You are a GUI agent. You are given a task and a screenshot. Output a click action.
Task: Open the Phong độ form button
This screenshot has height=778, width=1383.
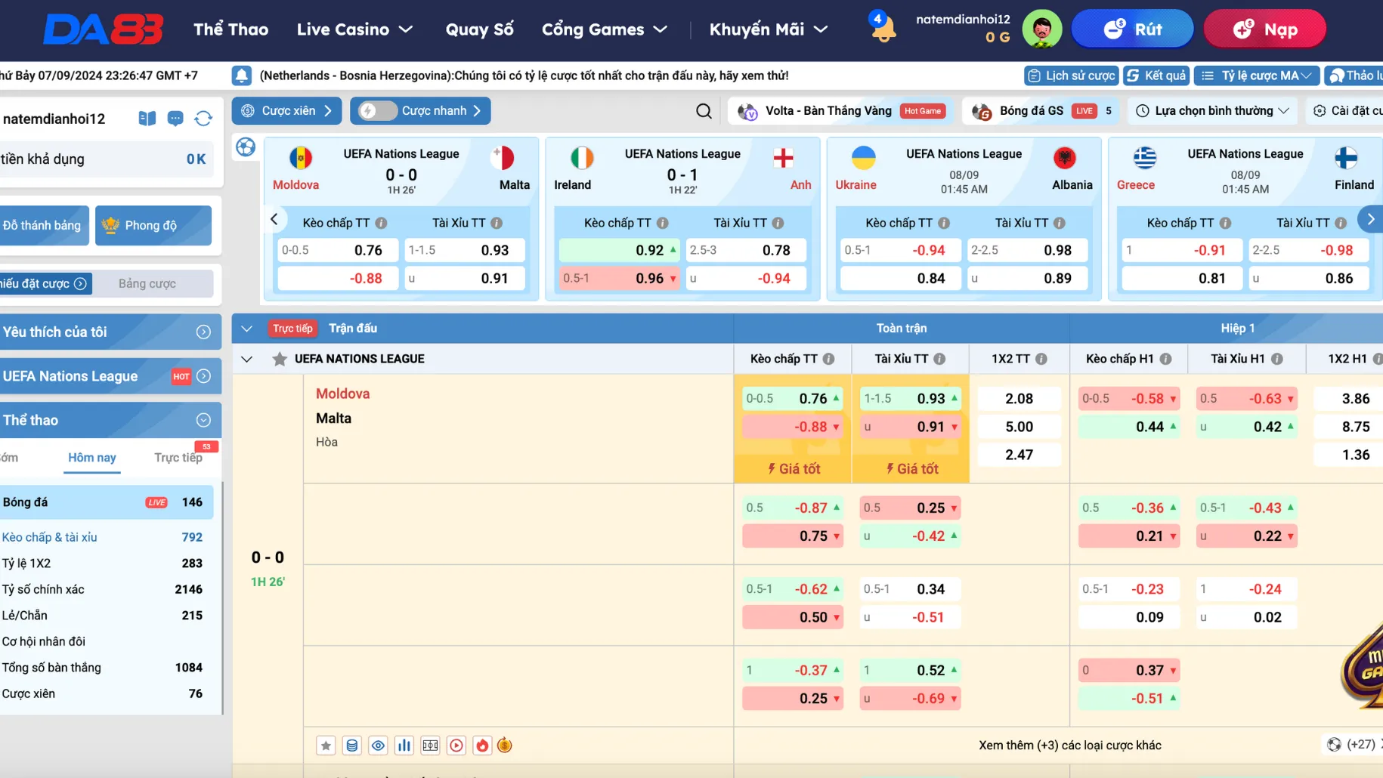coord(153,225)
